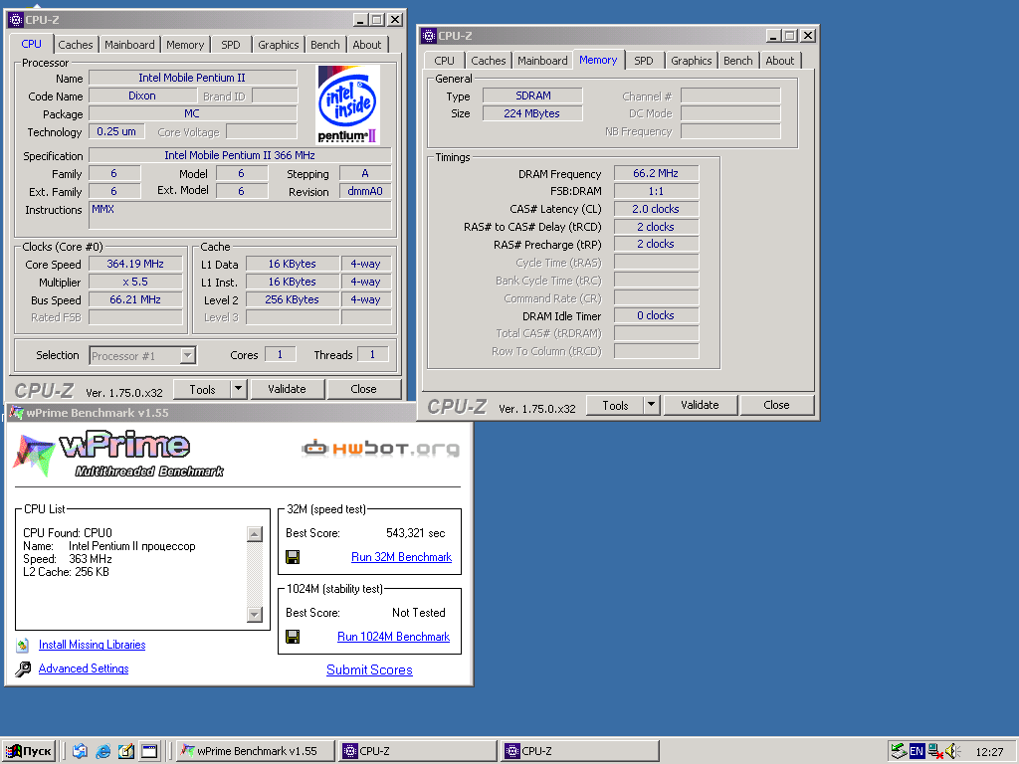
Task: Click the hwbot.org logo in wPrime
Action: 380,449
